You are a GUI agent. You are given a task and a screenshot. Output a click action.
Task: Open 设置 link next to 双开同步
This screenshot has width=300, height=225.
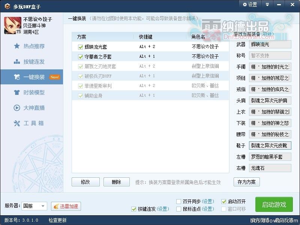[x=208, y=201]
